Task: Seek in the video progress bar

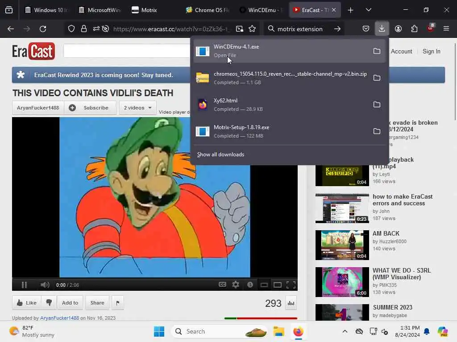Action: tap(155, 278)
